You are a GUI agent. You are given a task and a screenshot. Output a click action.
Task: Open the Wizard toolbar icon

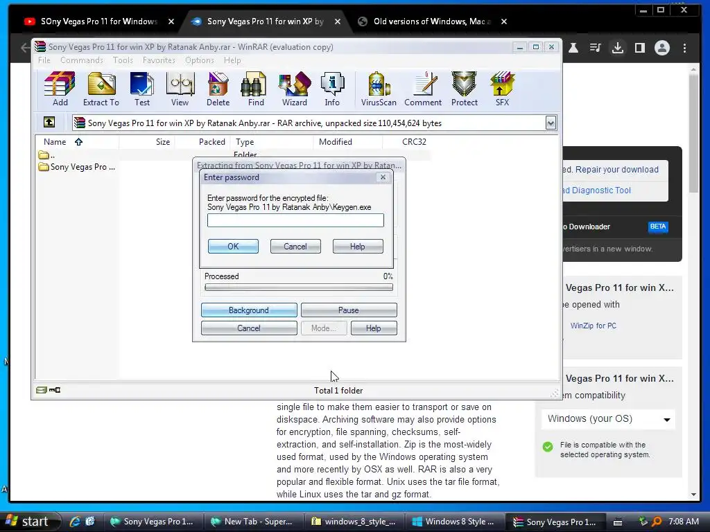coord(294,89)
